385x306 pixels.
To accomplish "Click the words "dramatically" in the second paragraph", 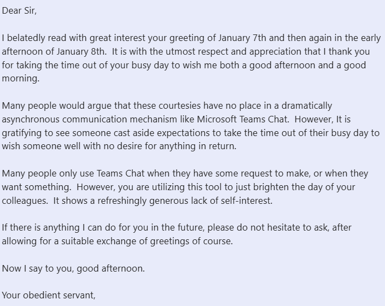I will tap(306, 105).
